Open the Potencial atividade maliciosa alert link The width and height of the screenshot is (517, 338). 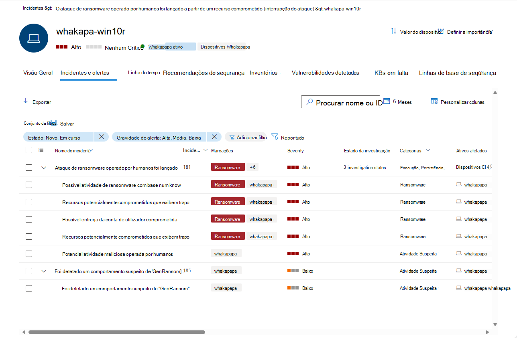tap(118, 254)
